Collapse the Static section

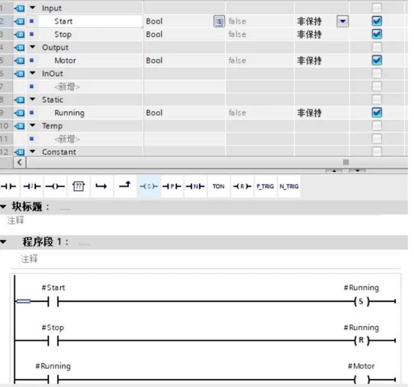(32, 99)
